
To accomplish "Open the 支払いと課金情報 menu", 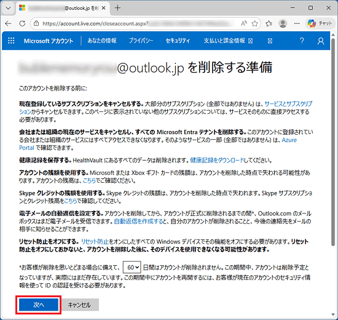I will point(228,41).
